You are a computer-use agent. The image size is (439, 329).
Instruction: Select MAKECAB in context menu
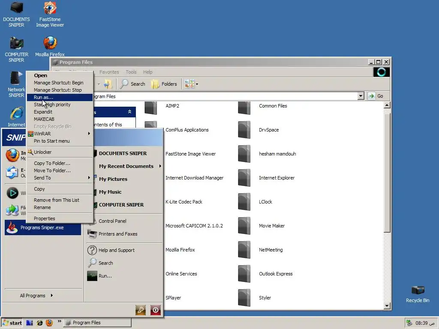tap(60, 119)
